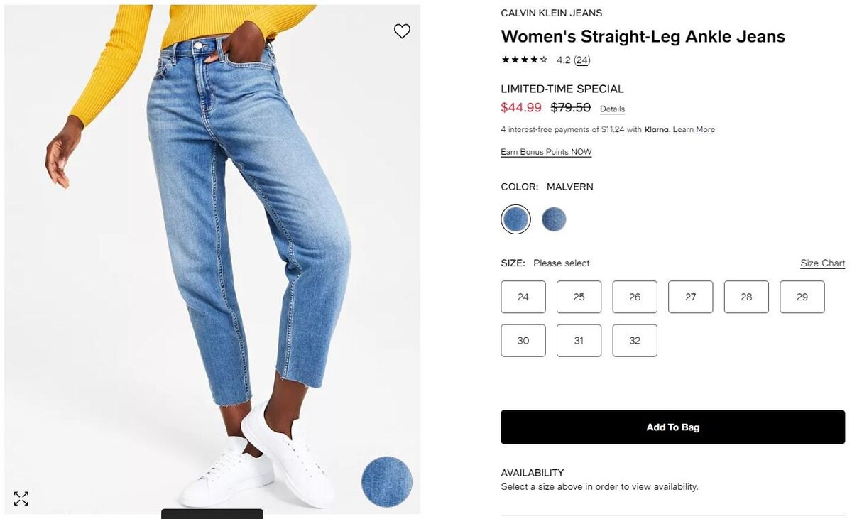852x519 pixels.
Task: Select size 25
Action: point(579,297)
